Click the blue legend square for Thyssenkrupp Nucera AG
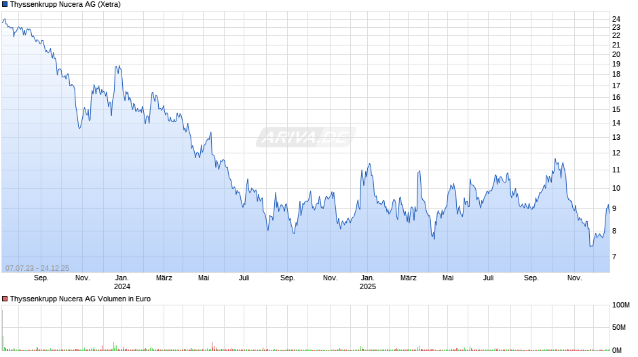Screen dimensions: 638x357 click(x=5, y=5)
